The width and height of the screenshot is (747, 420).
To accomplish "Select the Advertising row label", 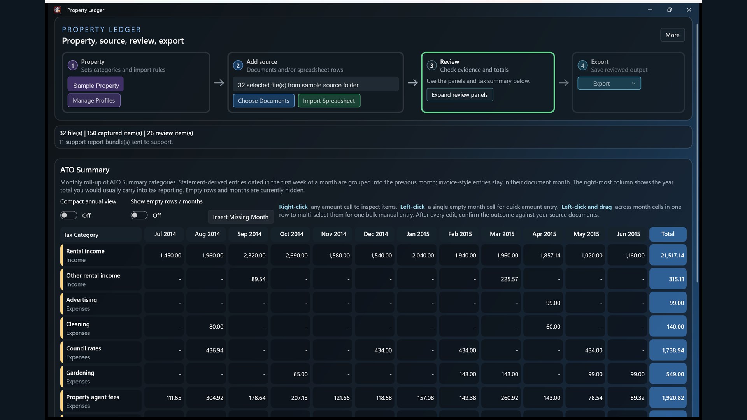I will [101, 304].
